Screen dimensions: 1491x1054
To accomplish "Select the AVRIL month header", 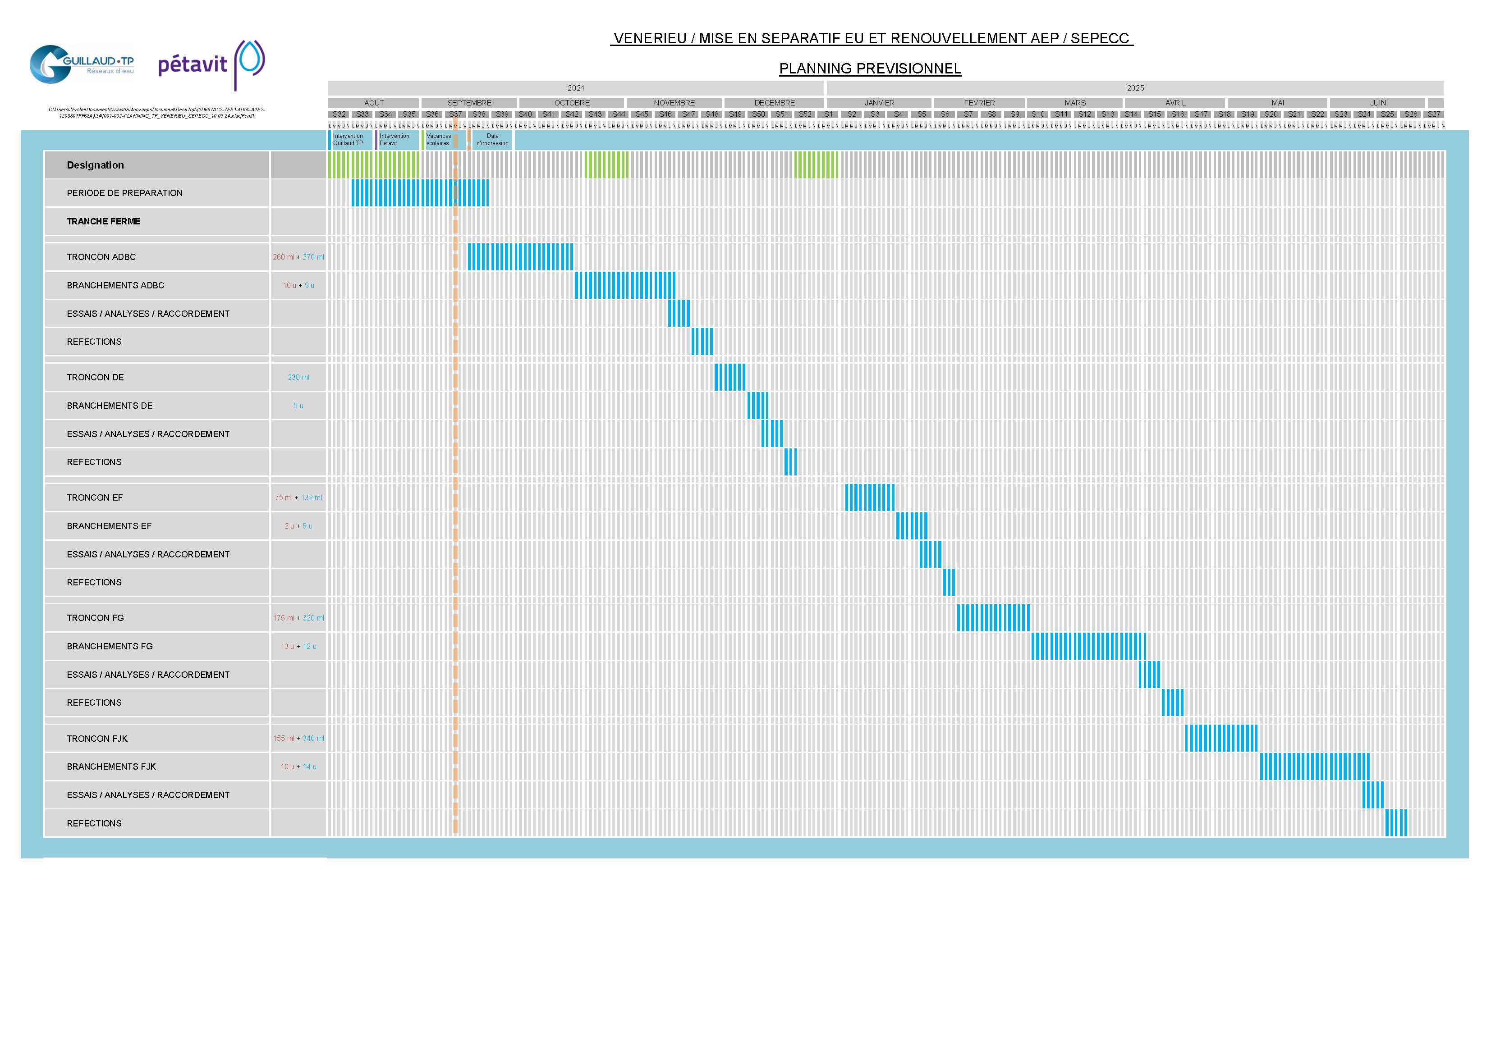I will [x=1175, y=103].
